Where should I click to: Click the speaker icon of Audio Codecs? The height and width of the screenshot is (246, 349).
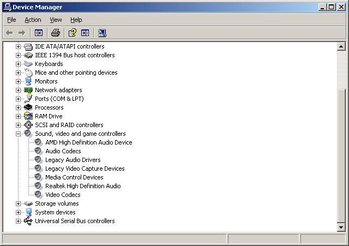click(39, 151)
